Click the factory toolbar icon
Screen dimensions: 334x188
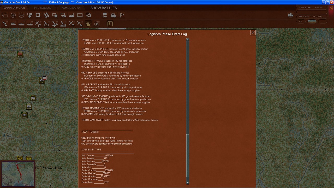(x=71, y=15)
